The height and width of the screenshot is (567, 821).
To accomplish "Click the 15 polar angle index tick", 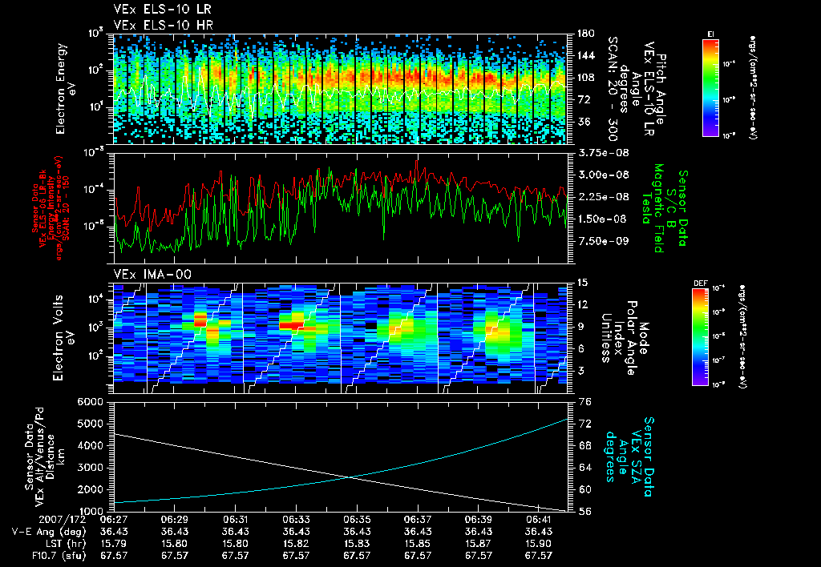I will (x=582, y=283).
